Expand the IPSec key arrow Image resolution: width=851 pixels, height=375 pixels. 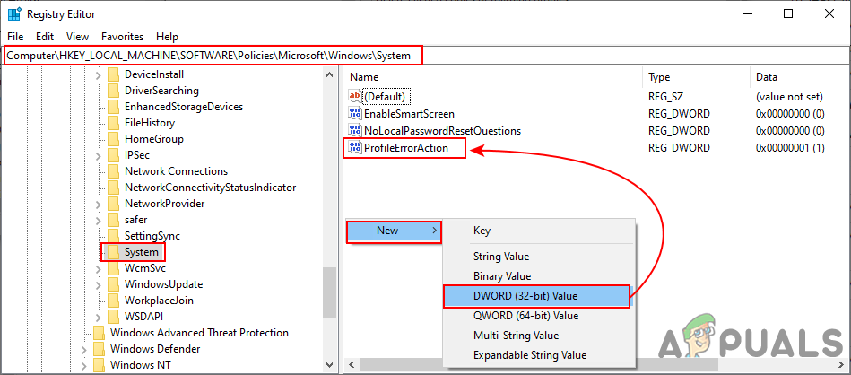pos(98,155)
